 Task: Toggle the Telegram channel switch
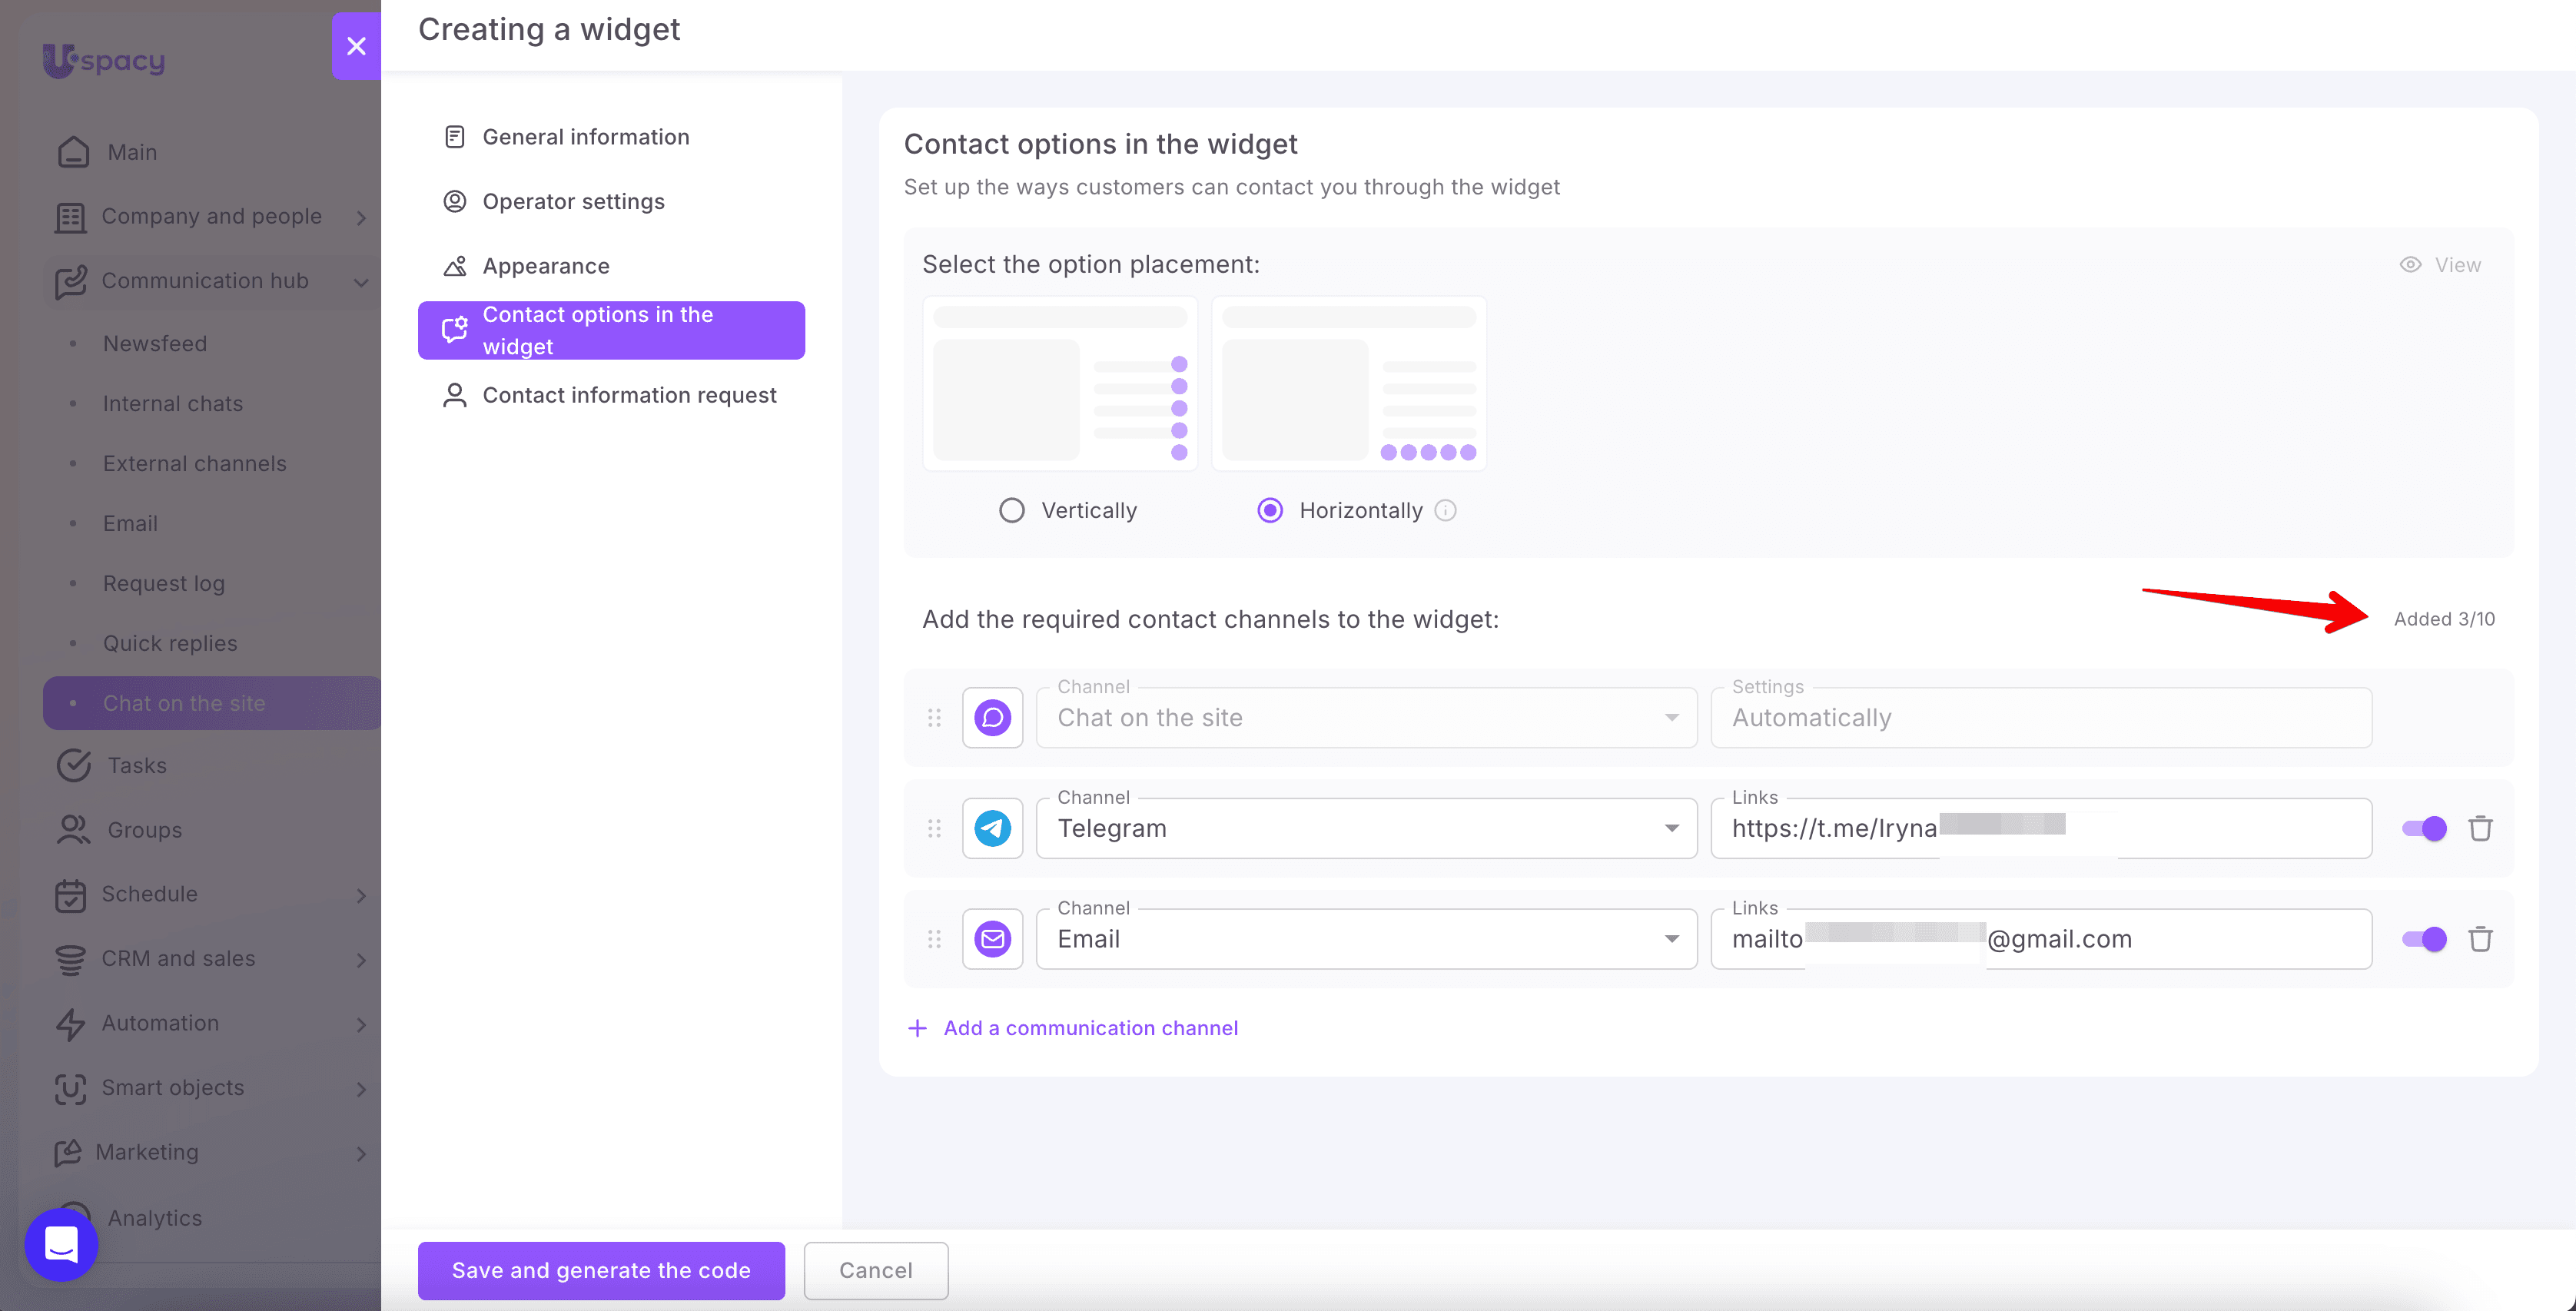click(x=2424, y=829)
